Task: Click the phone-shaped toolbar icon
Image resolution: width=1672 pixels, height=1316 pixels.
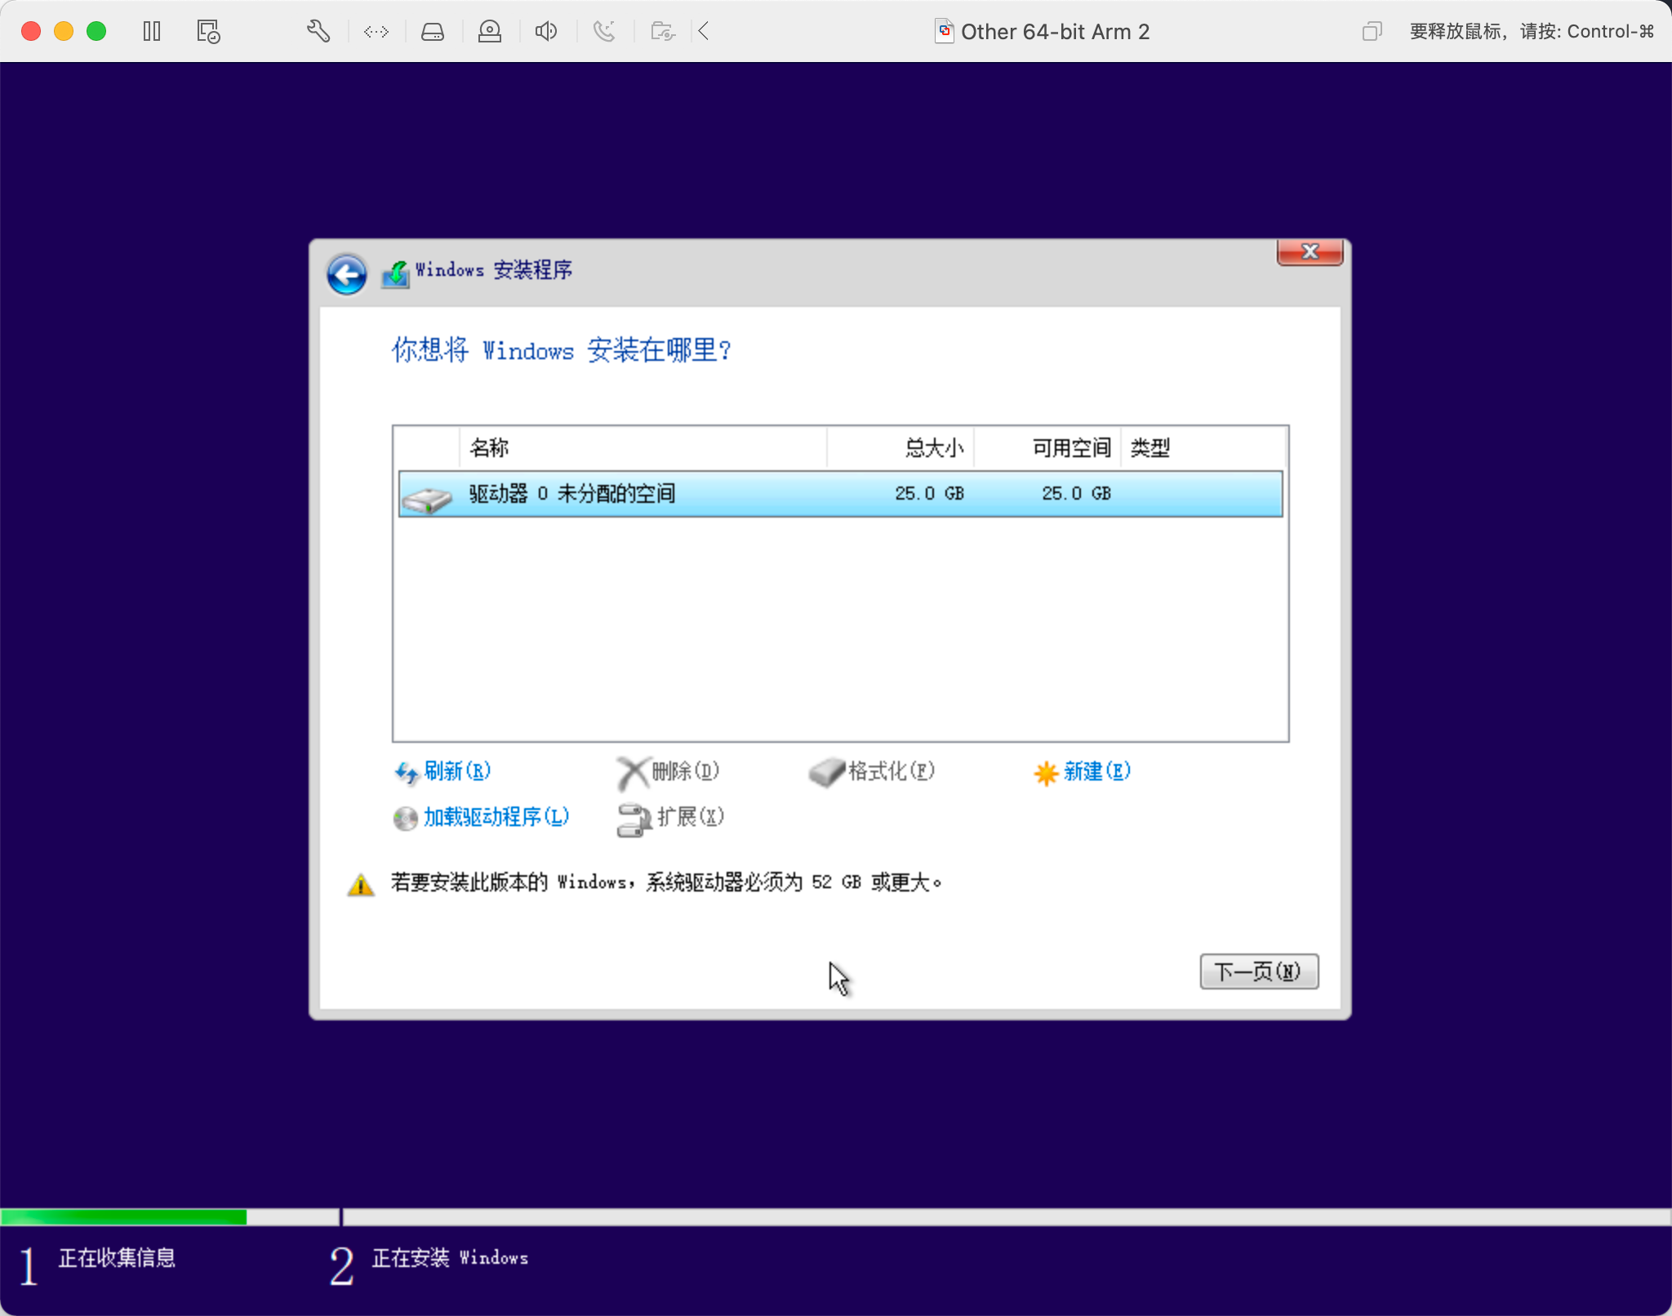Action: 604,32
